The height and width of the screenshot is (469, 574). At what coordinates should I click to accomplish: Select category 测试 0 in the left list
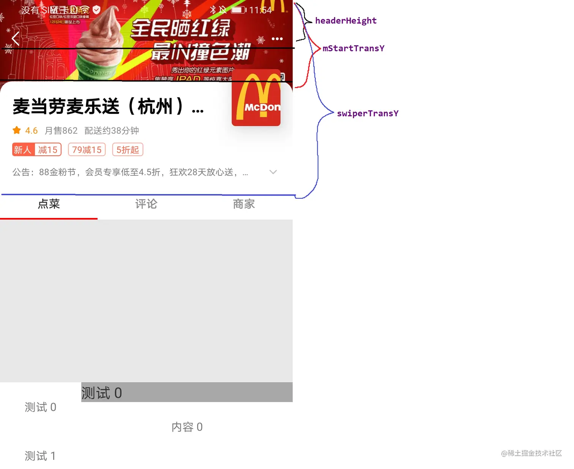tap(41, 407)
